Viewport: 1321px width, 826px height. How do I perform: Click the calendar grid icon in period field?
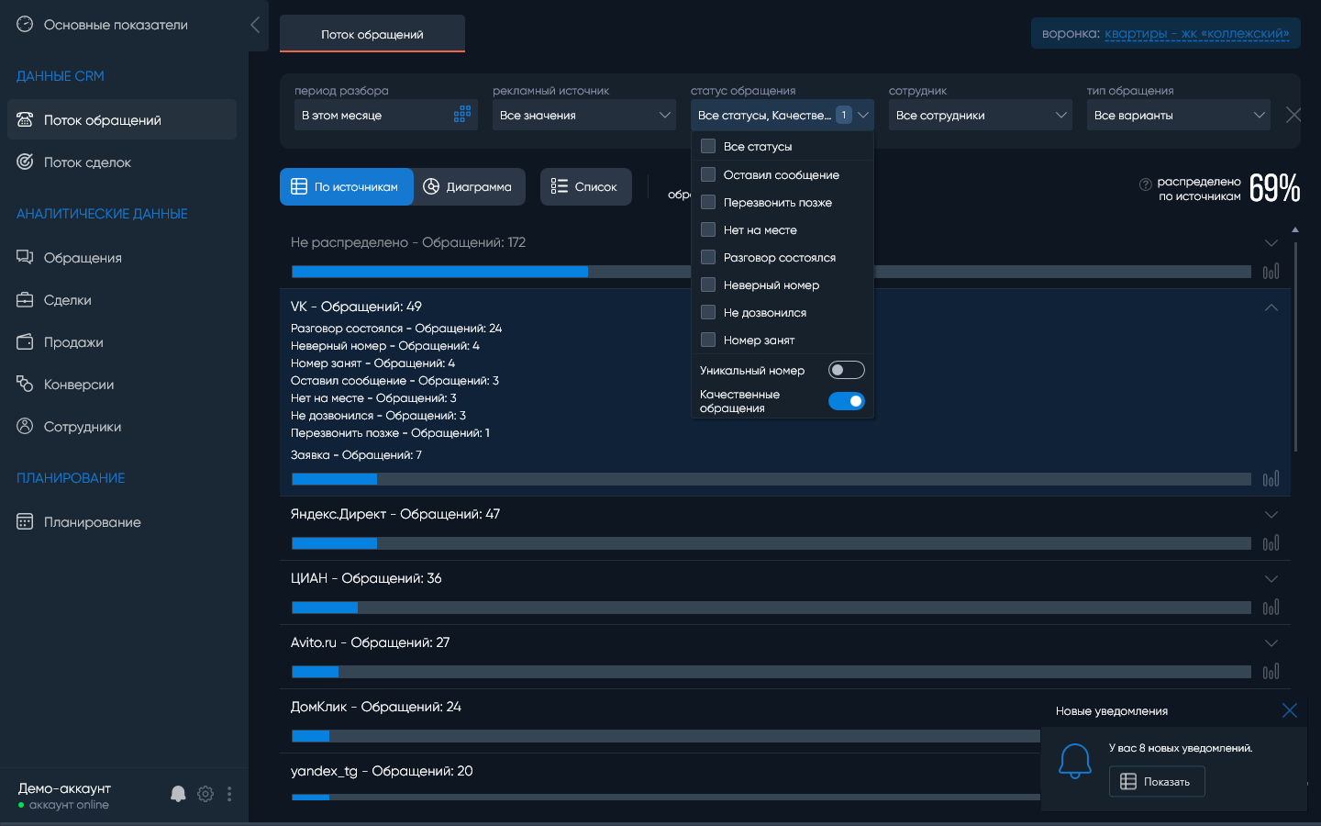[x=462, y=115]
